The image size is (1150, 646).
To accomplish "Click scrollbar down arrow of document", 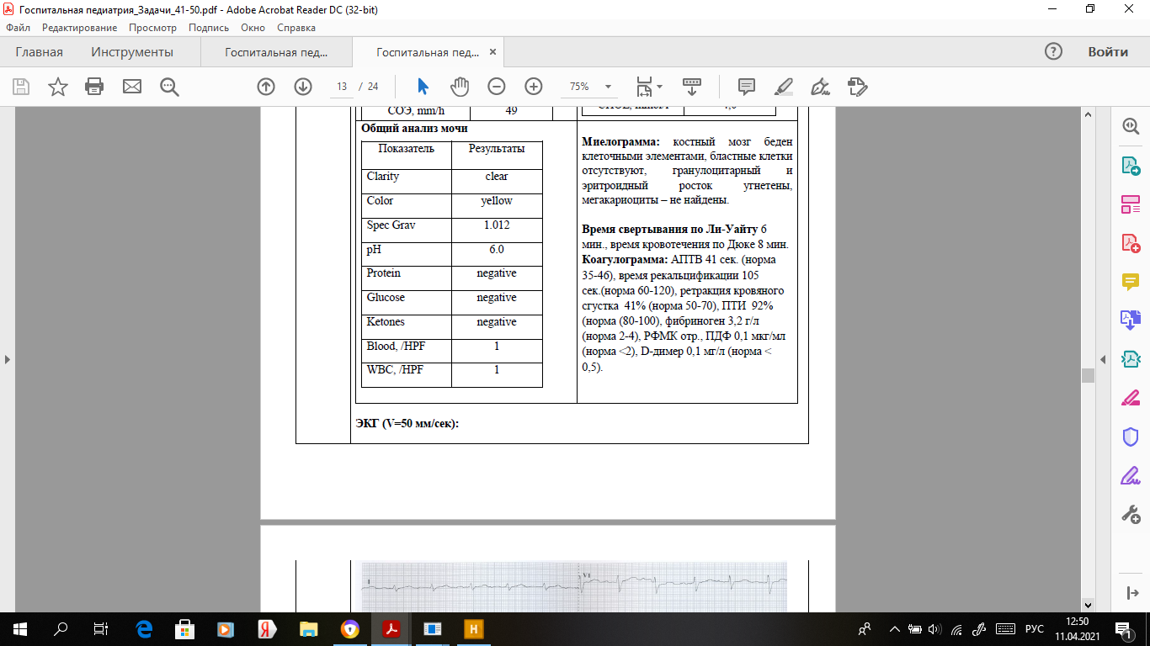I will click(x=1088, y=605).
